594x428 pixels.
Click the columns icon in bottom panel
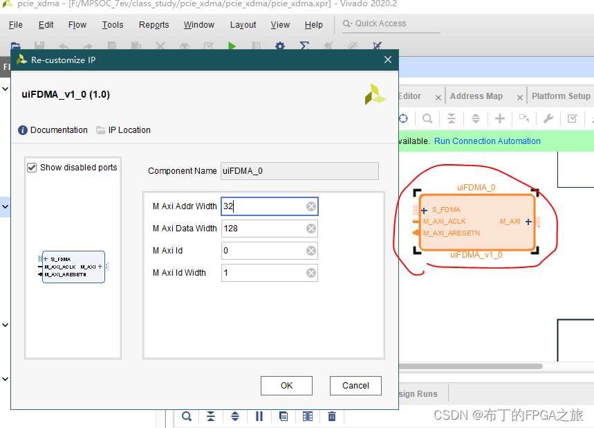[x=308, y=417]
